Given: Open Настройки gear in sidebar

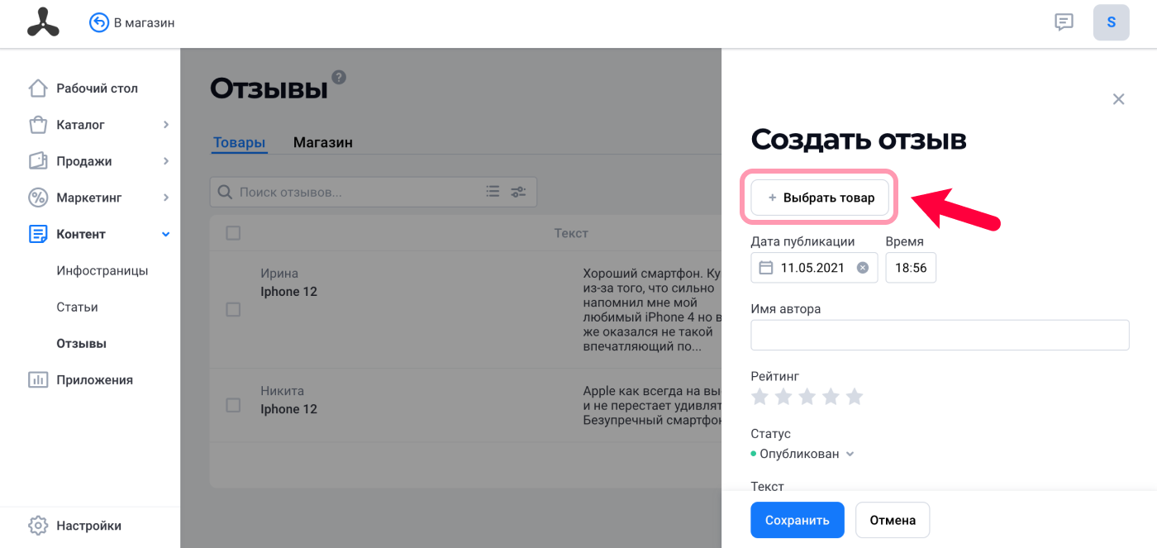Looking at the screenshot, I should point(38,526).
